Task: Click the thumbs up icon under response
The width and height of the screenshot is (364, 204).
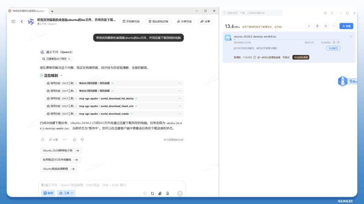Action: (x=74, y=139)
